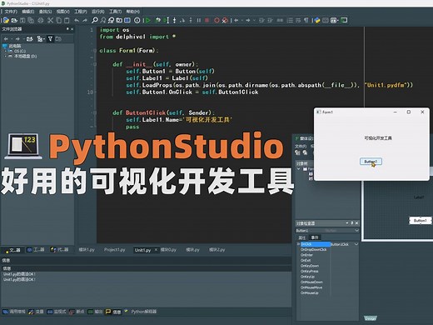Viewport: 433px width, 325px height.
Task: Select the OnKeyDown event row
Action: pos(327,266)
